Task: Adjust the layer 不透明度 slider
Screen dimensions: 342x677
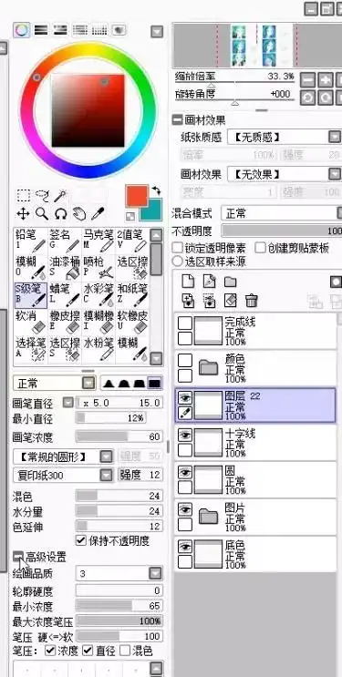Action: point(282,231)
